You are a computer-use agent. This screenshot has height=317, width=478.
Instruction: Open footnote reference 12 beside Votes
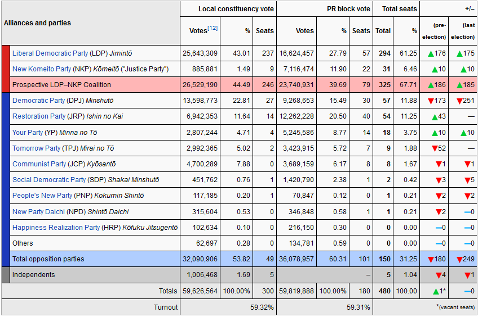[x=213, y=28]
